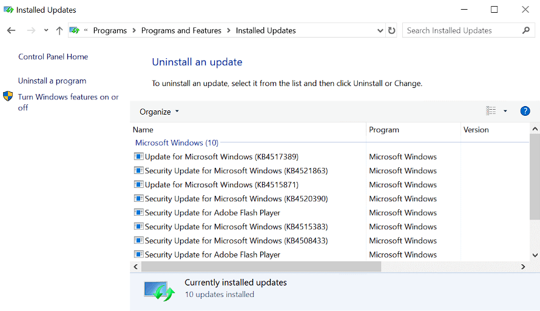540x311 pixels.
Task: Open Control Panel Home link
Action: (x=53, y=57)
